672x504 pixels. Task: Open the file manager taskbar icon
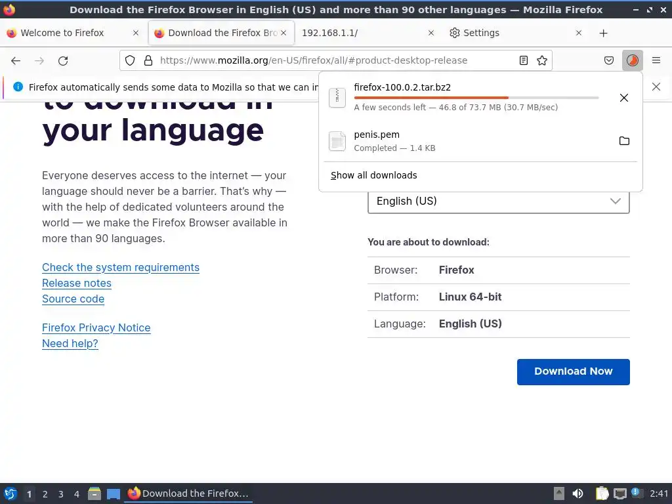pos(94,493)
